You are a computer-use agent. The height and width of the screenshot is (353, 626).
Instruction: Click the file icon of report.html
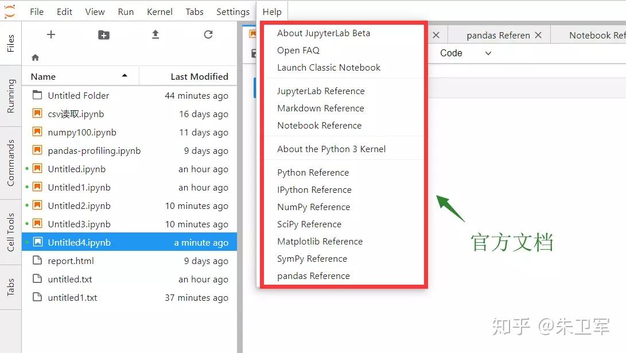tap(37, 261)
